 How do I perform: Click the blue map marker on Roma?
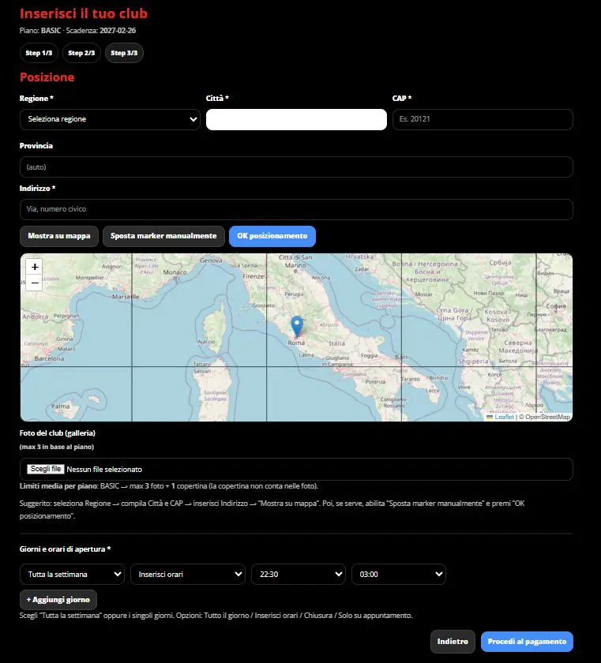296,325
